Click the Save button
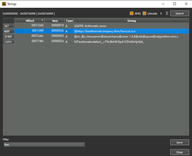This screenshot has height=156, width=192. coord(179,142)
